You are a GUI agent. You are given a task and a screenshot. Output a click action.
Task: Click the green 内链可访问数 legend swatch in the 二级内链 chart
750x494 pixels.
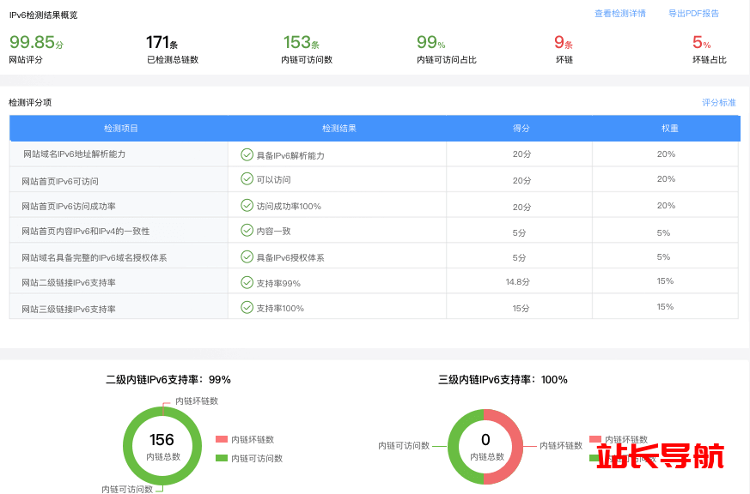click(x=222, y=458)
